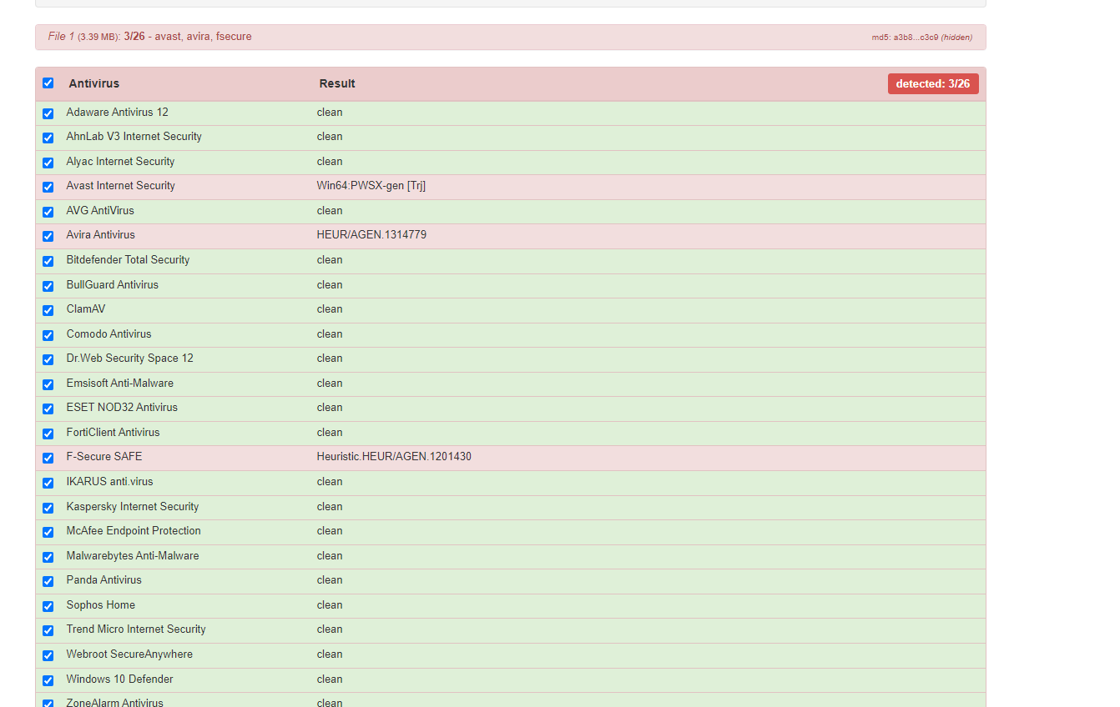
Task: Click the 'Panda Antivirus' name
Action: (104, 580)
